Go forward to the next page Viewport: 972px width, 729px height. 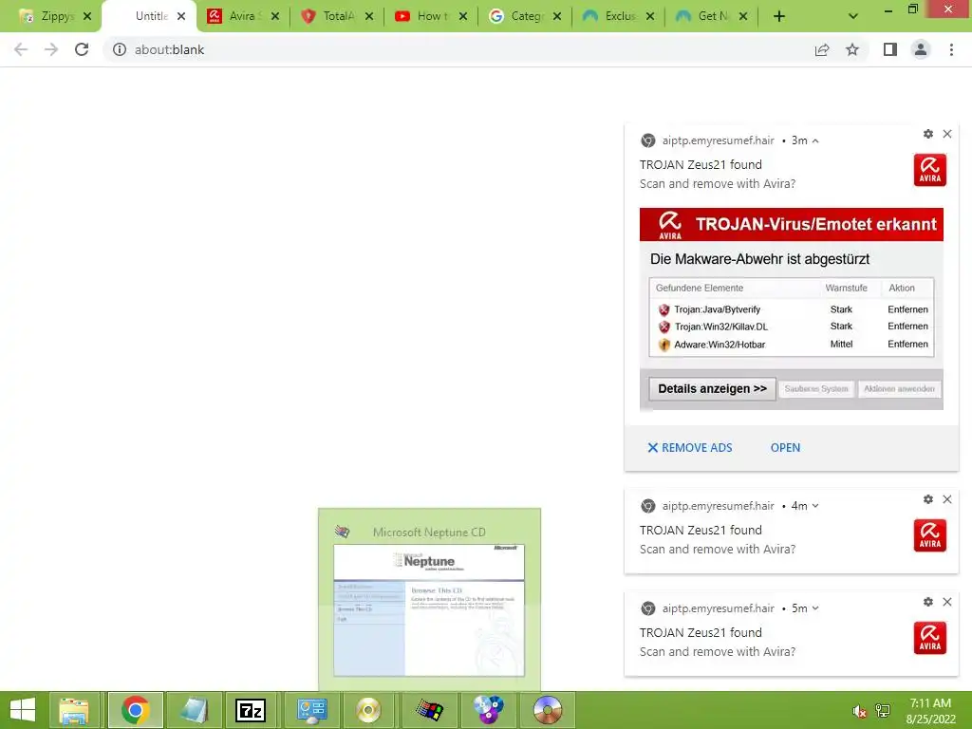(51, 49)
